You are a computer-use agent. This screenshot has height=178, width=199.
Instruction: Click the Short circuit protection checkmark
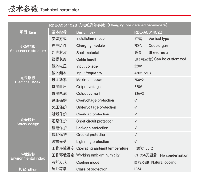(x=136, y=121)
